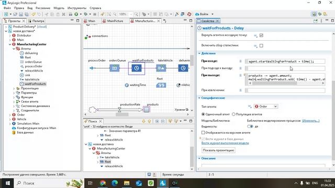Click the 'При подходе к выходу' field
The image size is (335, 188).
(285, 68)
